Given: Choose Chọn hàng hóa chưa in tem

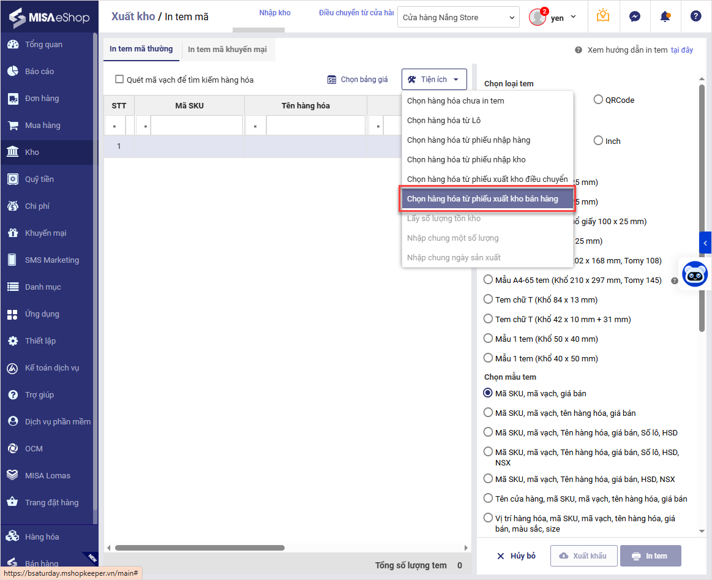Looking at the screenshot, I should (487, 101).
